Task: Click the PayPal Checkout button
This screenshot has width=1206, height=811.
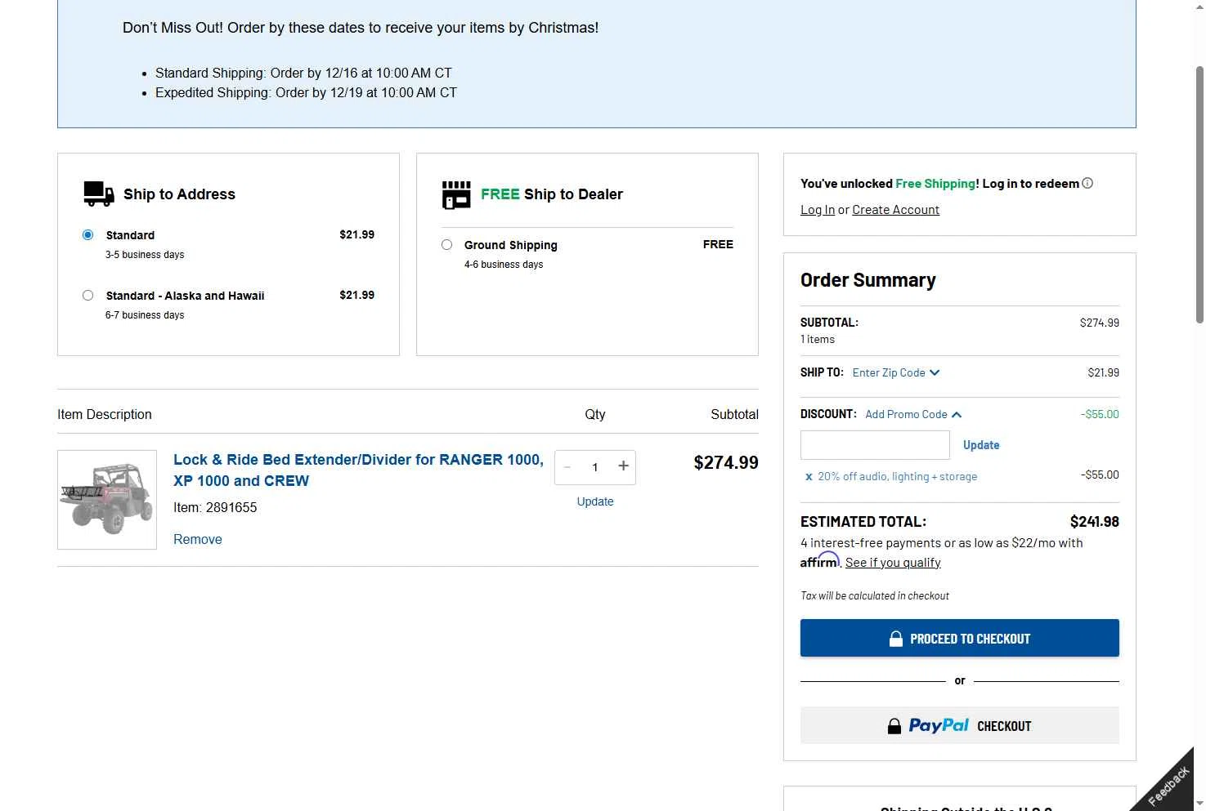Action: 960,725
